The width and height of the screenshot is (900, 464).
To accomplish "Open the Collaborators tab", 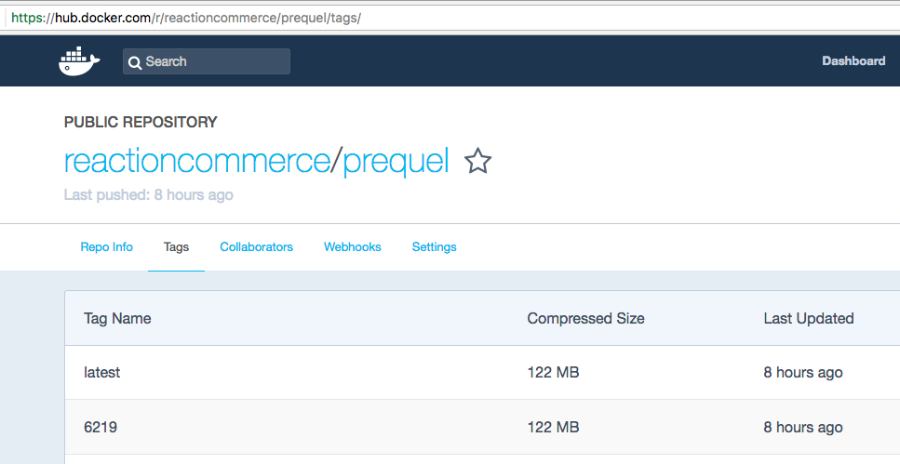I will point(257,246).
